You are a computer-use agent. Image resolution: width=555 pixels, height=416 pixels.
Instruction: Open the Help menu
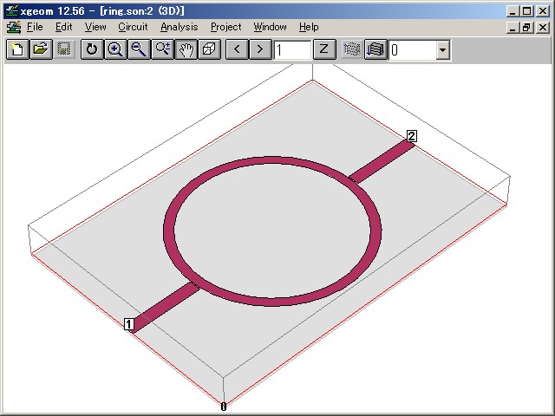(x=309, y=27)
